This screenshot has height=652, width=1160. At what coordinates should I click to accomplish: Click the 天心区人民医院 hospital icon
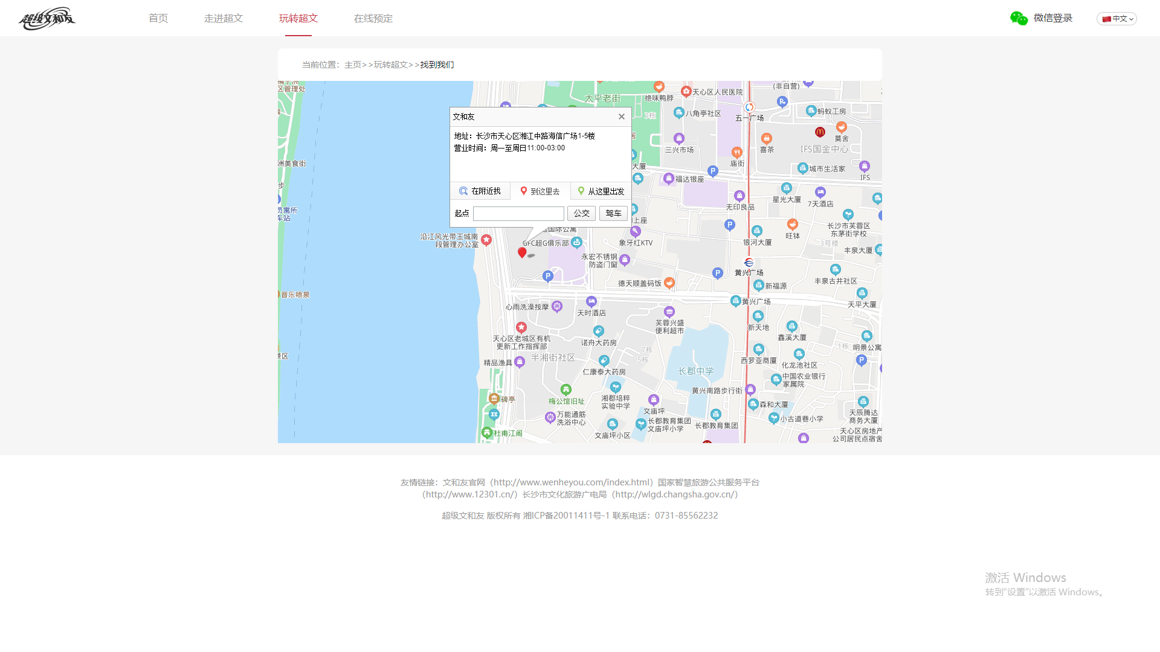[686, 92]
